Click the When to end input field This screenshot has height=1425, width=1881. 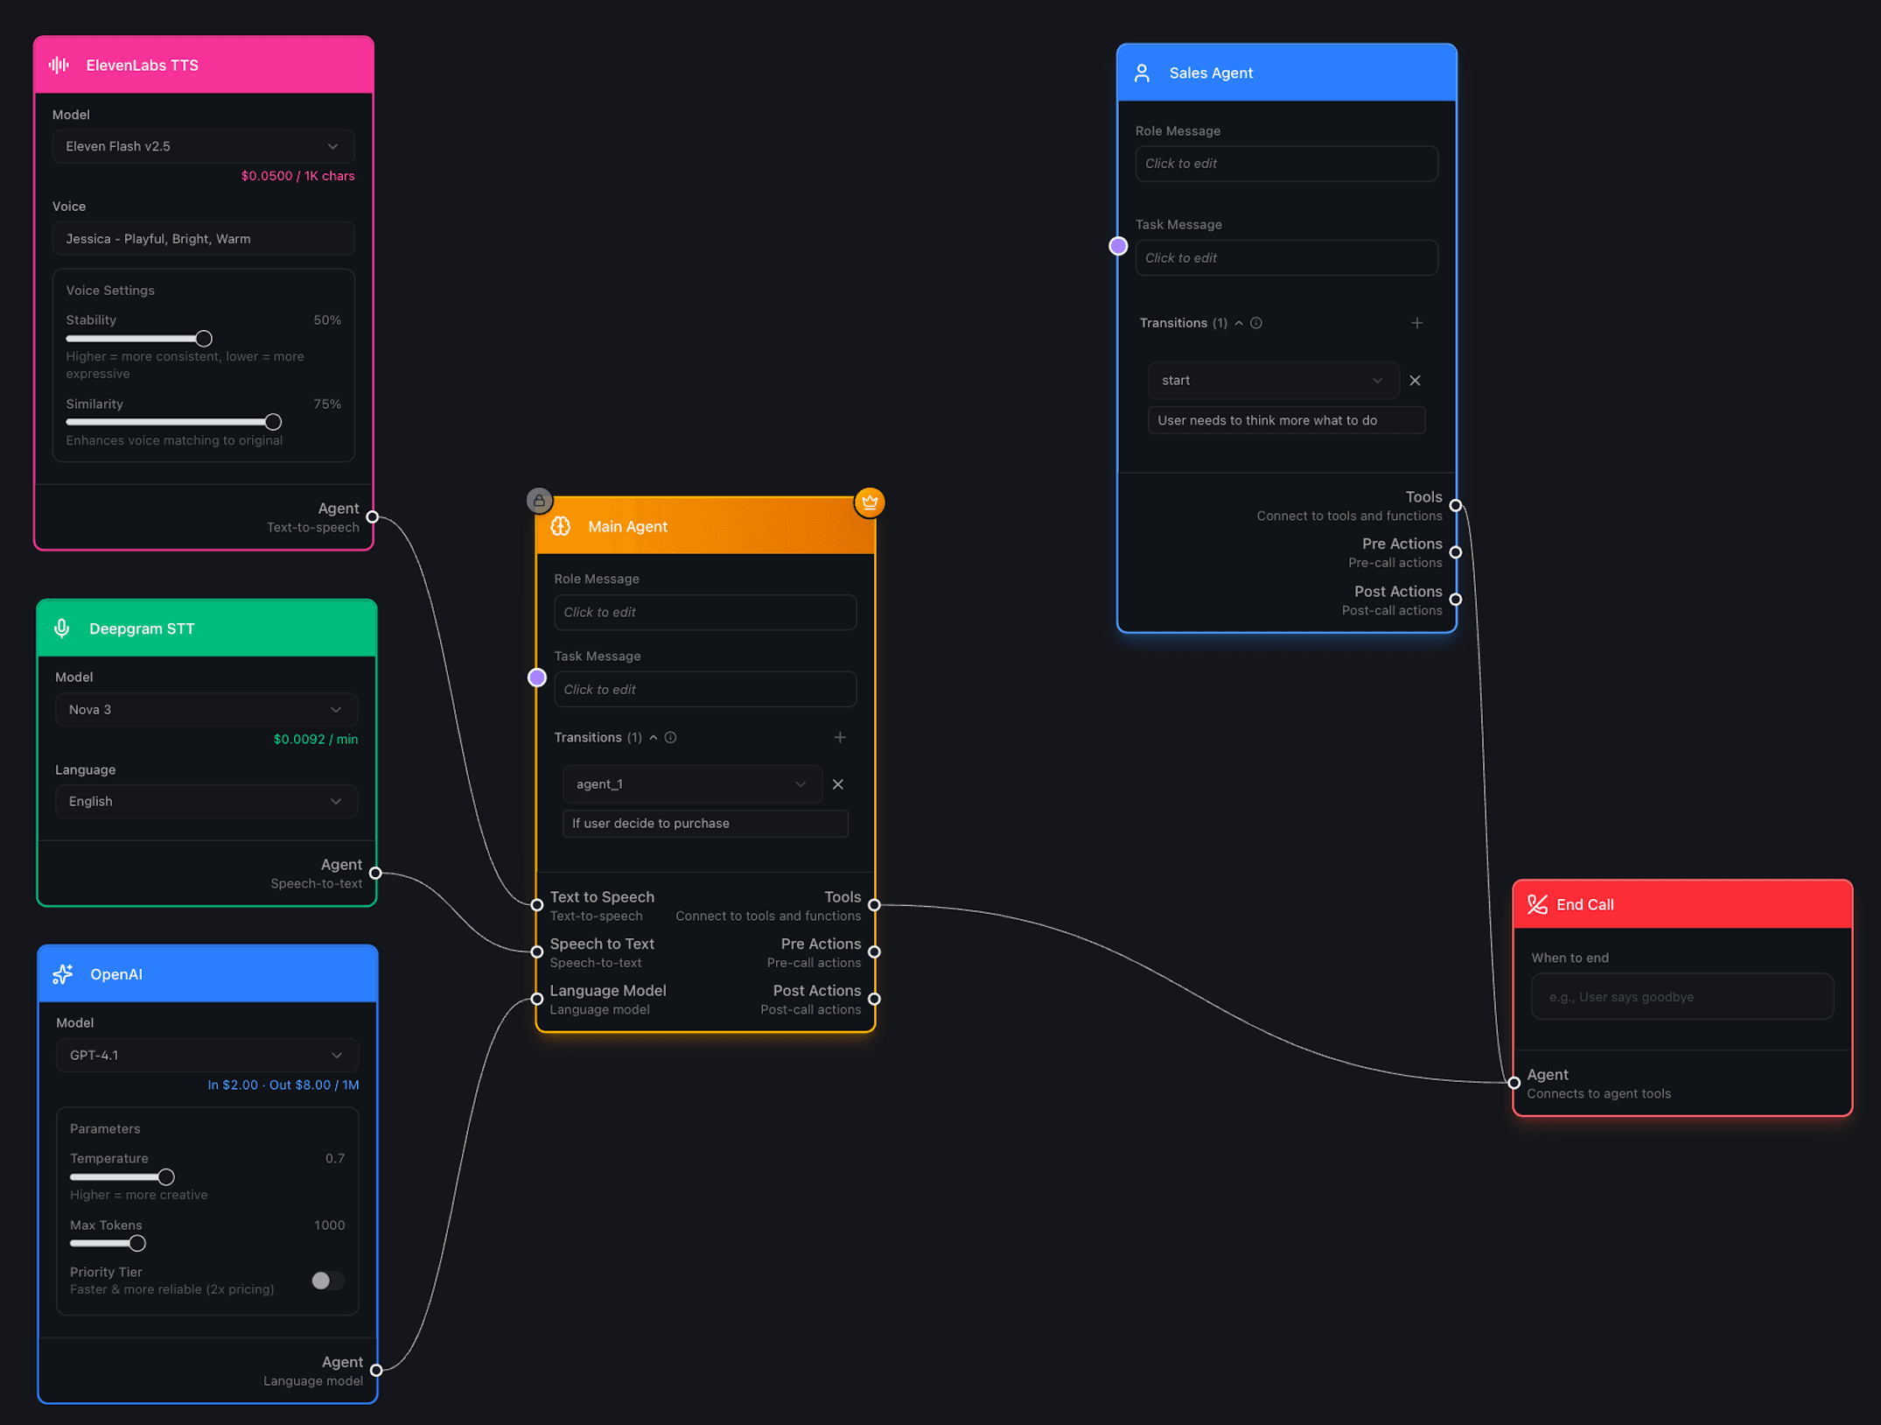pos(1681,996)
